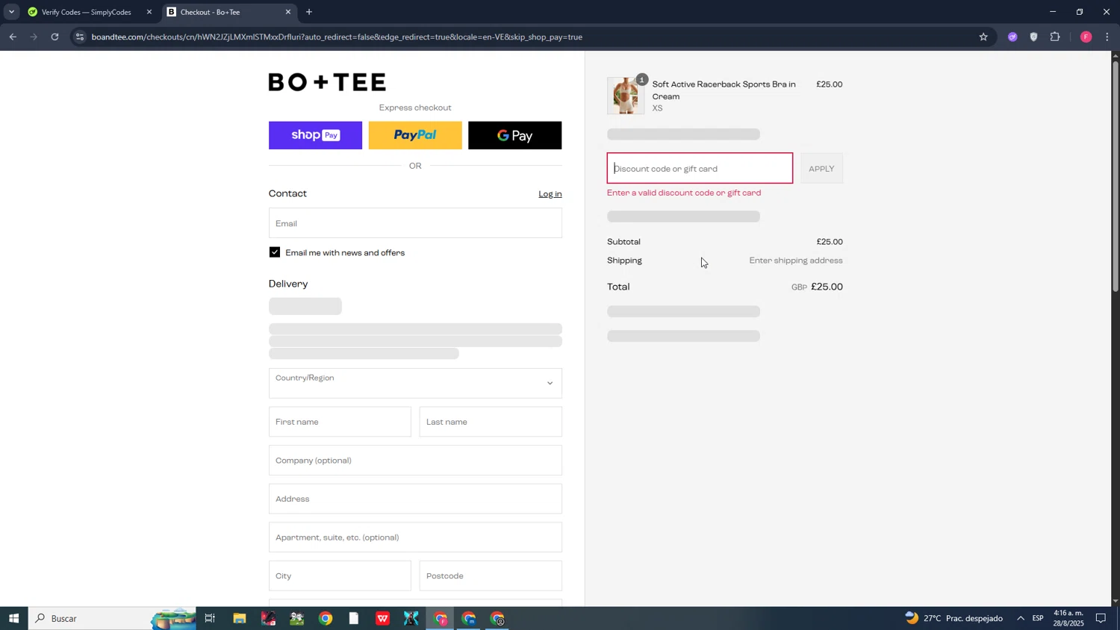
Task: Open the tab search dropdown arrow
Action: point(11,12)
